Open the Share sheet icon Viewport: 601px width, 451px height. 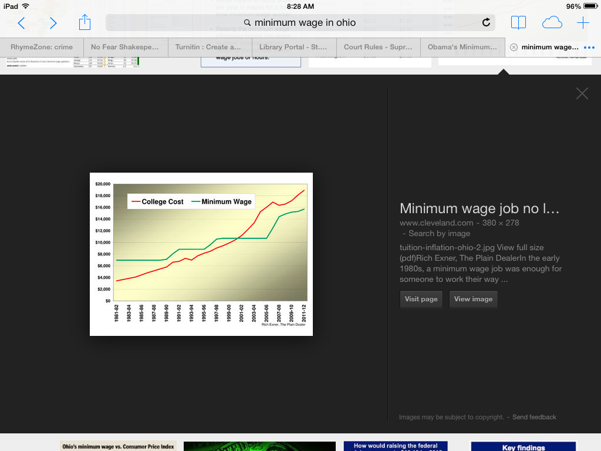(x=85, y=22)
